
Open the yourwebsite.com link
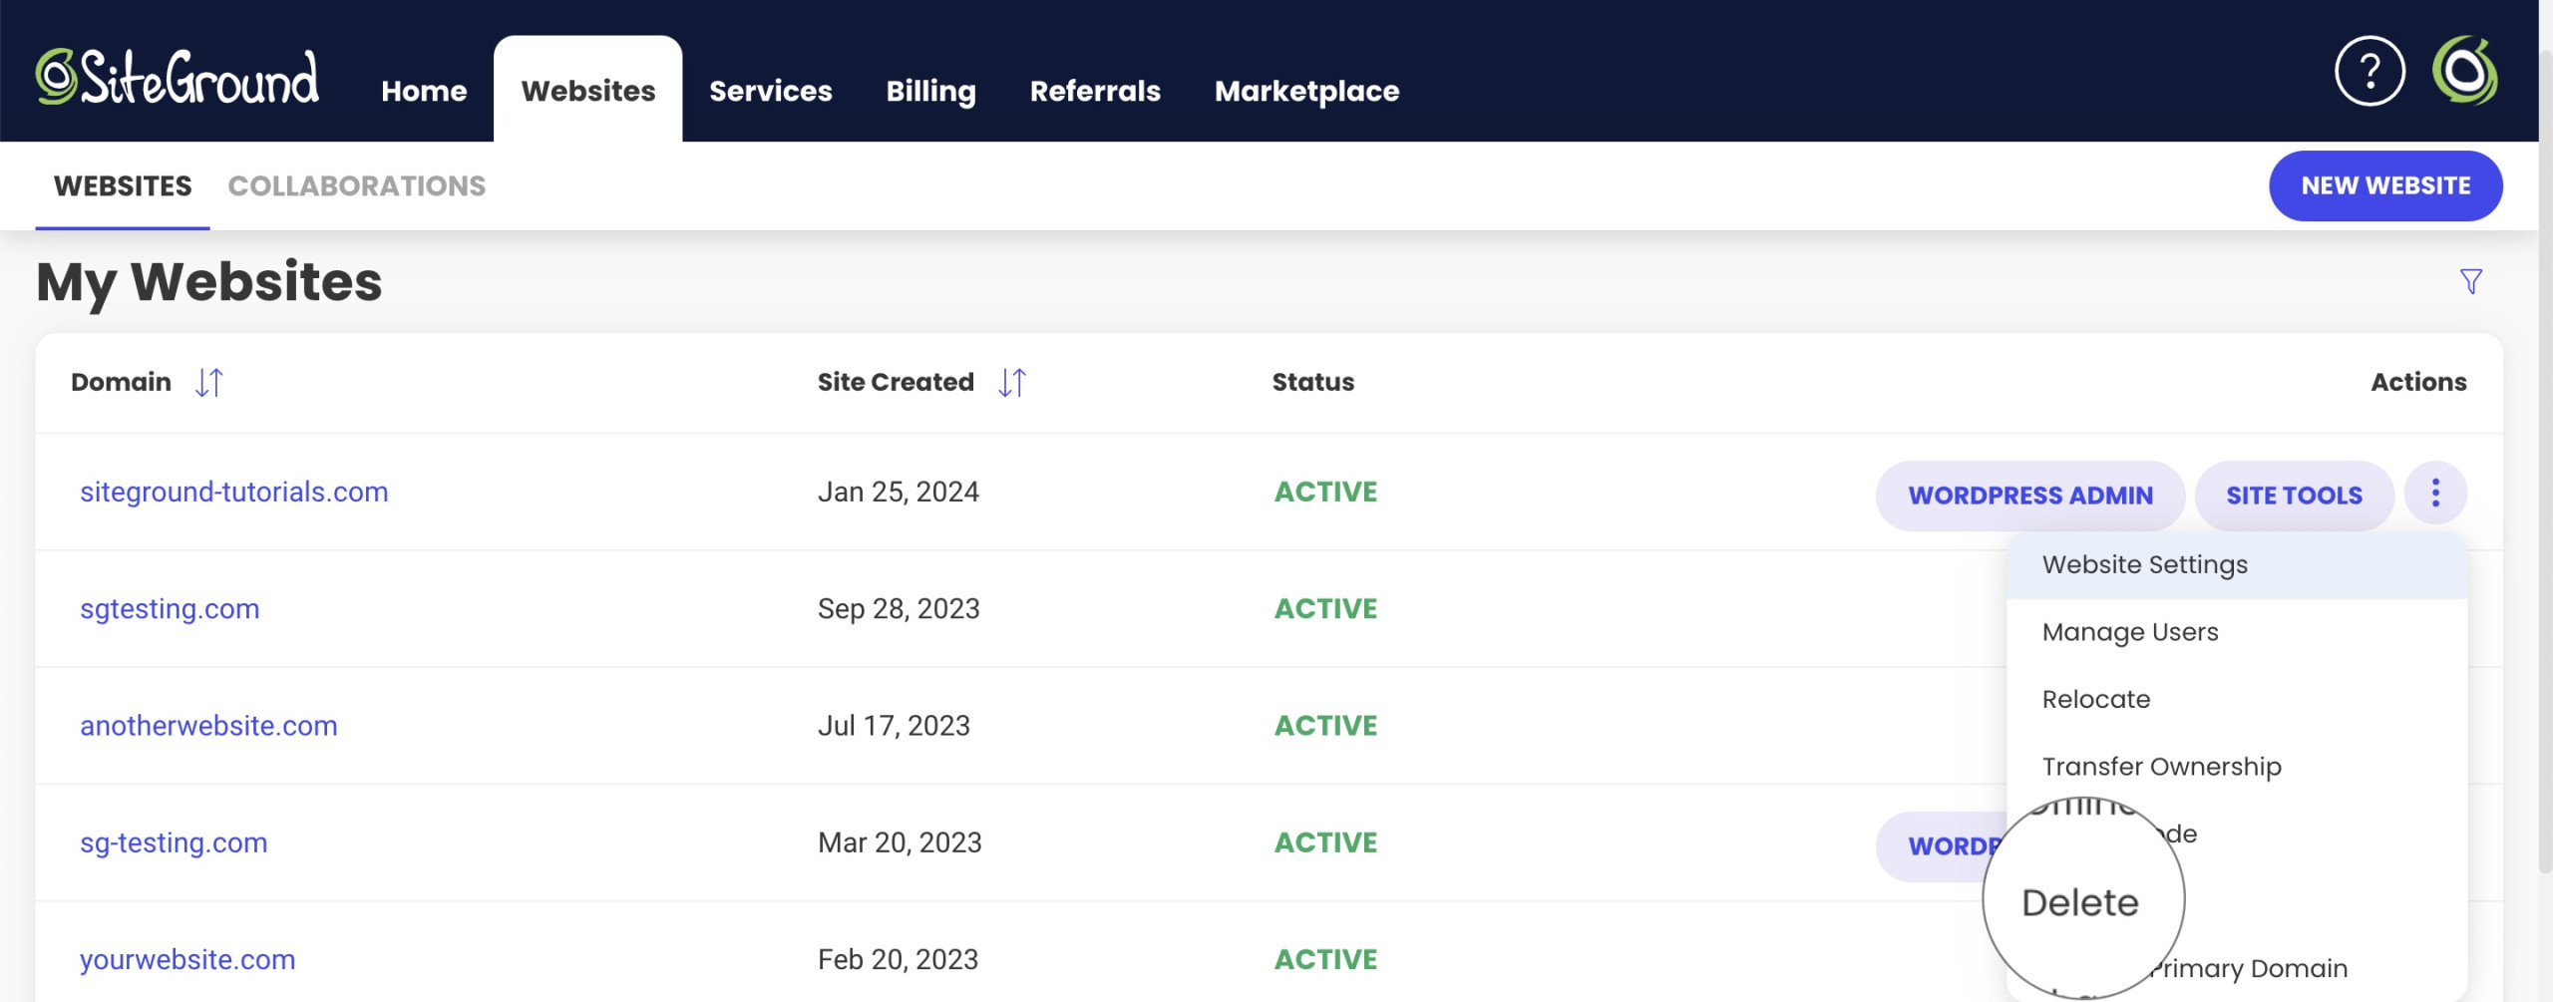(187, 959)
